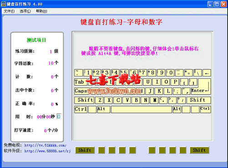Click the right Alt key on the keyboard diagram
This screenshot has width=228, height=168.
[x=177, y=109]
